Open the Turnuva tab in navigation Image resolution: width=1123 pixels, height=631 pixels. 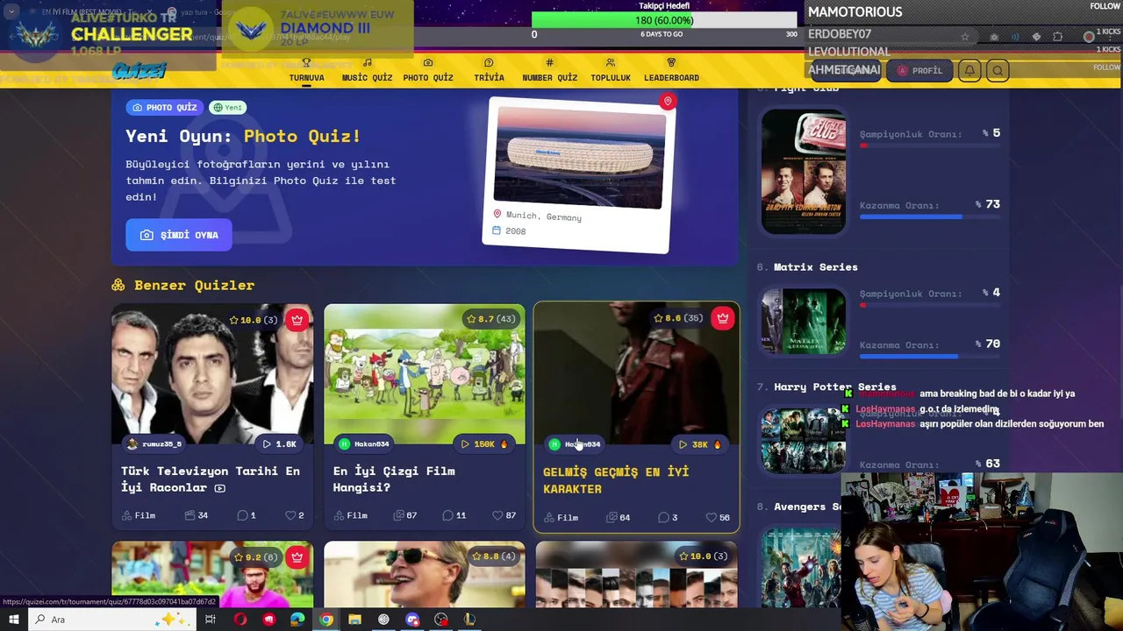click(x=306, y=70)
